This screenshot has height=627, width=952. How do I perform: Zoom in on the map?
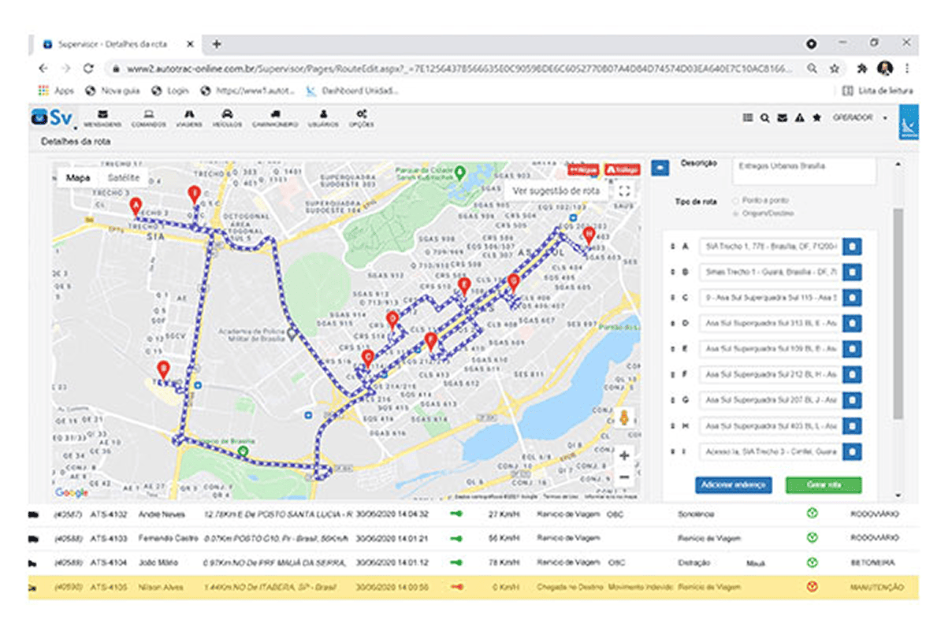[624, 455]
